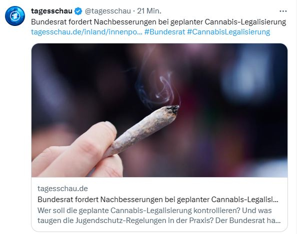Click the ARD globe logo in avatar
Image resolution: width=297 pixels, height=234 pixels.
[15, 16]
